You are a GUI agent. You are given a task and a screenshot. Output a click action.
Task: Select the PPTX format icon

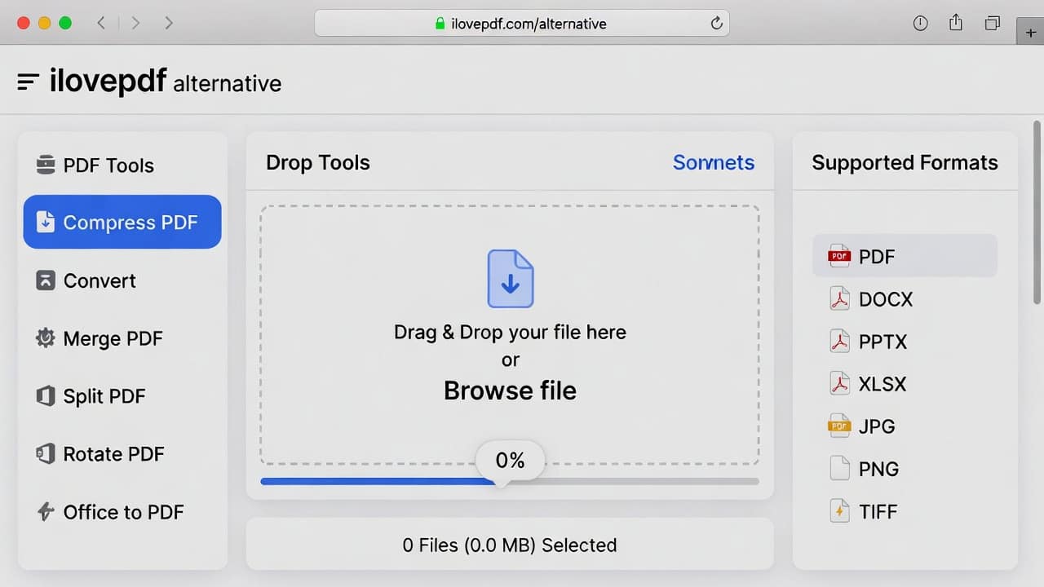point(839,342)
